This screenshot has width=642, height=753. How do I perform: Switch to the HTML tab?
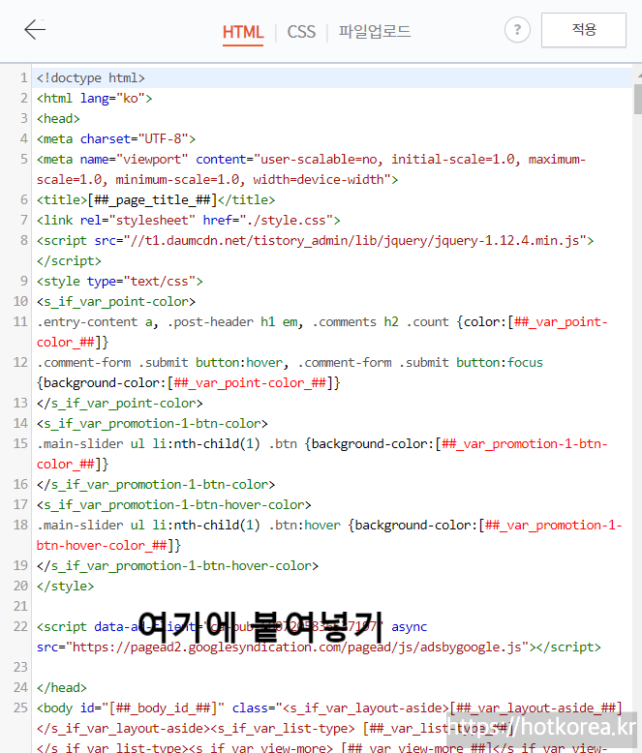click(x=243, y=32)
